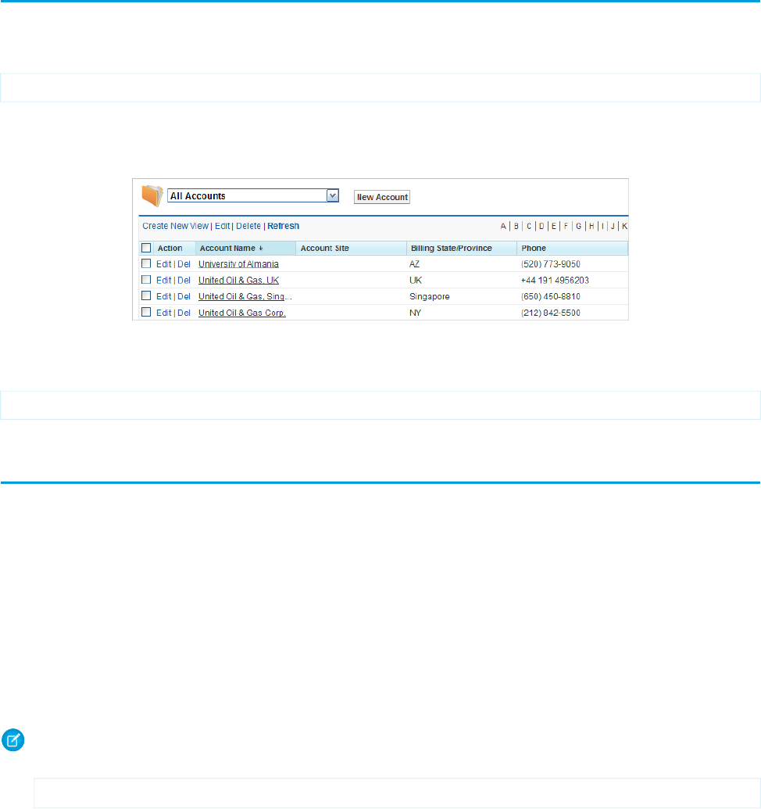Filter accounts by letter I
Viewport: 761px width, 809px height.
point(602,226)
